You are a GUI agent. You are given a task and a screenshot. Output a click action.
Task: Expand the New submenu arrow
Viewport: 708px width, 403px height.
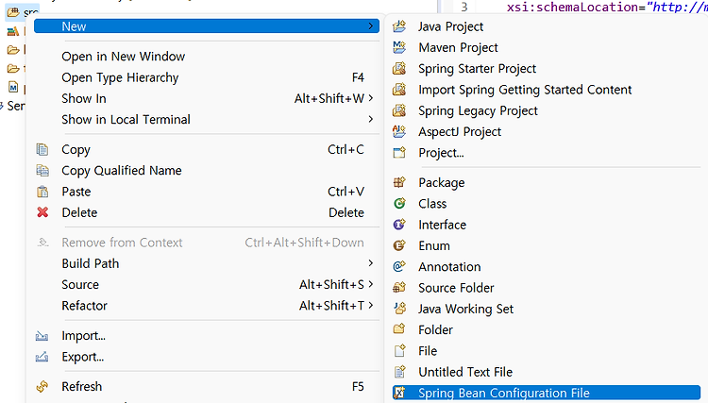coord(371,26)
